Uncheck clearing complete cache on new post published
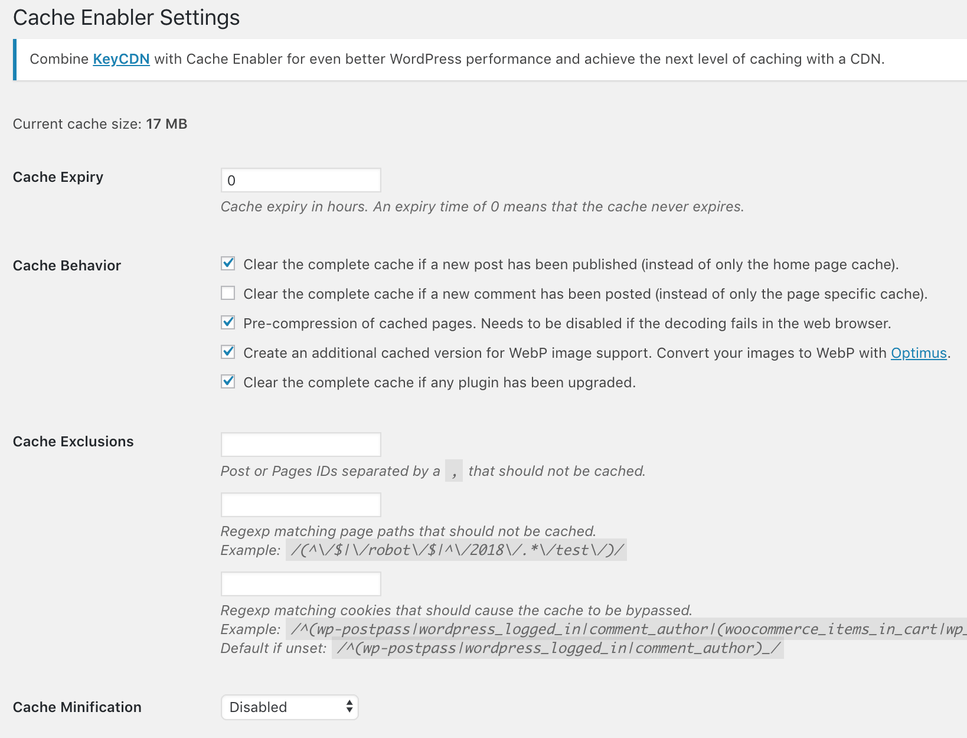The width and height of the screenshot is (967, 738). [x=228, y=264]
